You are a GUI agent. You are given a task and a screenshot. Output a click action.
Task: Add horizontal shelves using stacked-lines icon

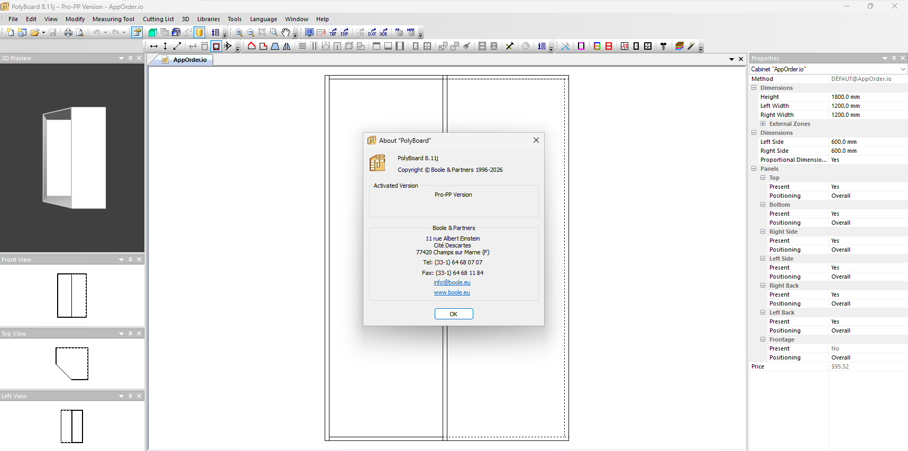click(x=302, y=46)
